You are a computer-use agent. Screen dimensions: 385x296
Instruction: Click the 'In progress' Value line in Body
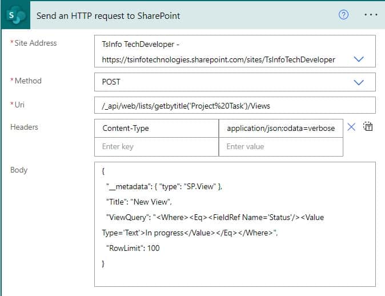[190, 233]
